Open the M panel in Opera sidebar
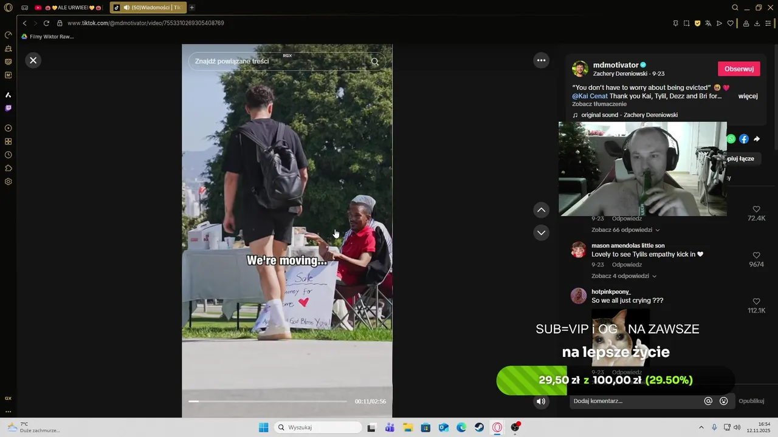This screenshot has width=778, height=437. pyautogui.click(x=9, y=75)
